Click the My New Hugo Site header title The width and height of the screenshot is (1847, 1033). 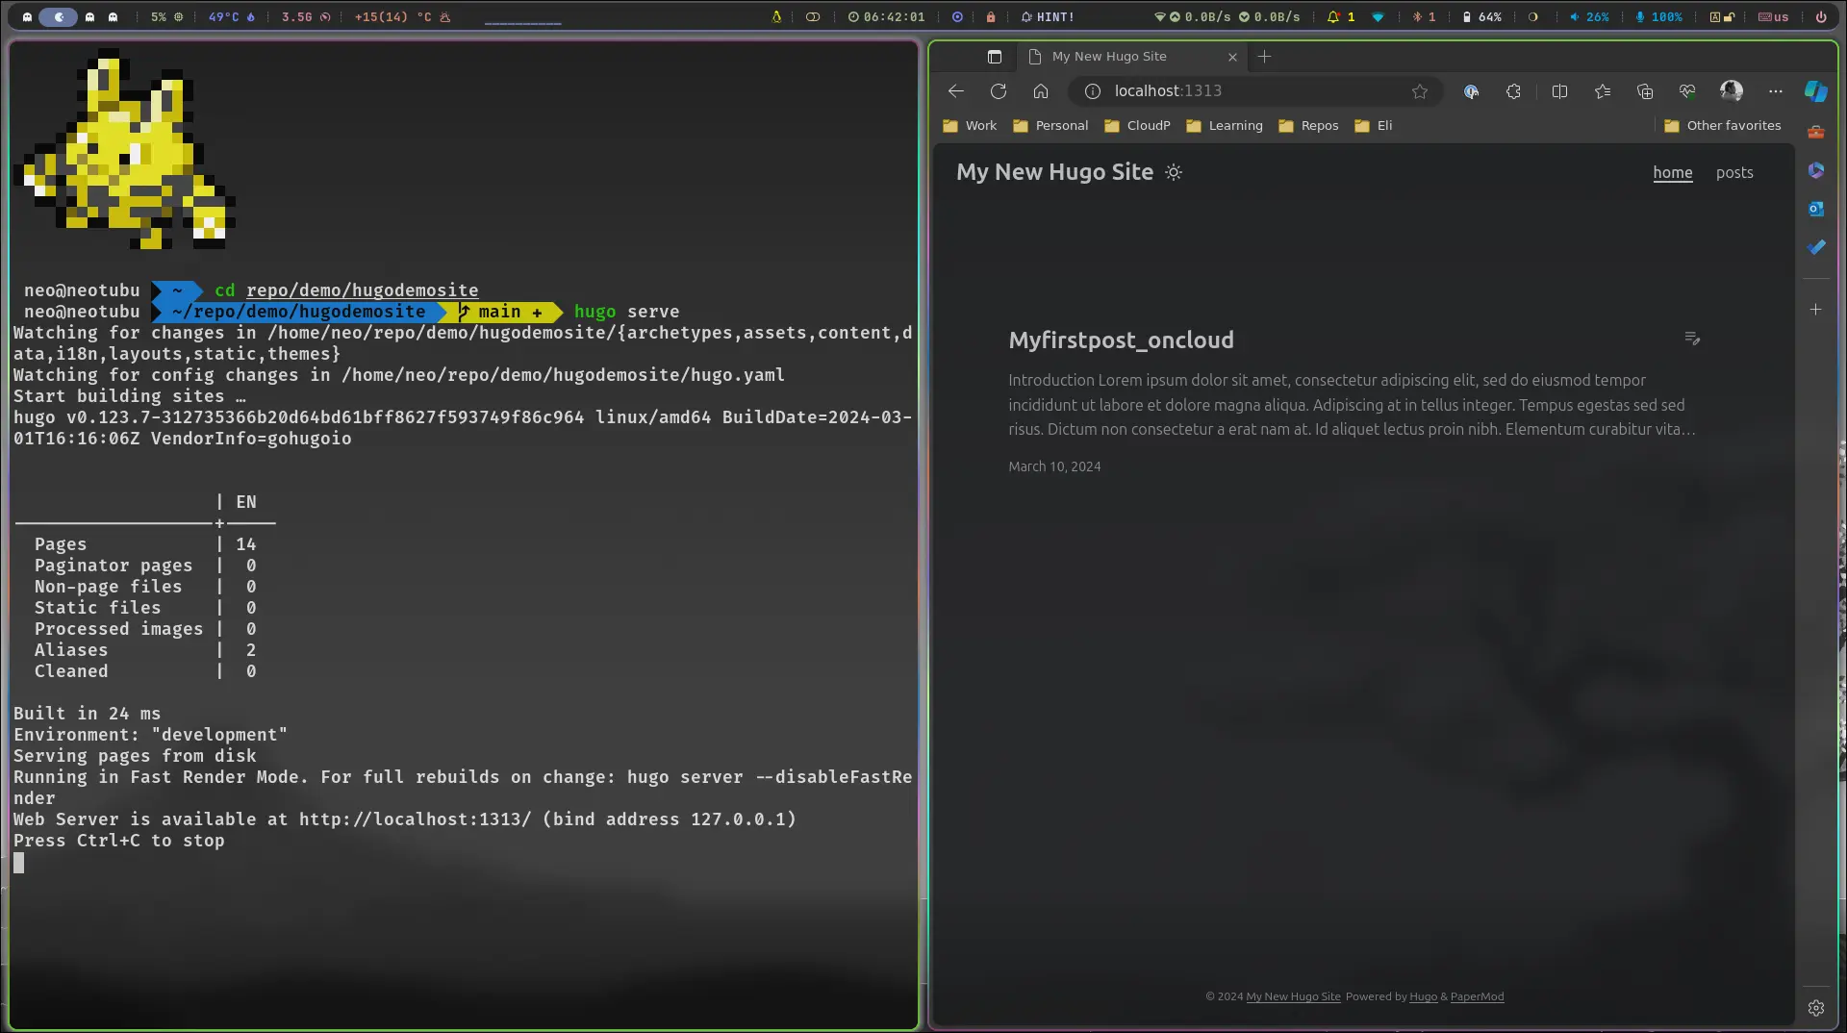click(1054, 172)
